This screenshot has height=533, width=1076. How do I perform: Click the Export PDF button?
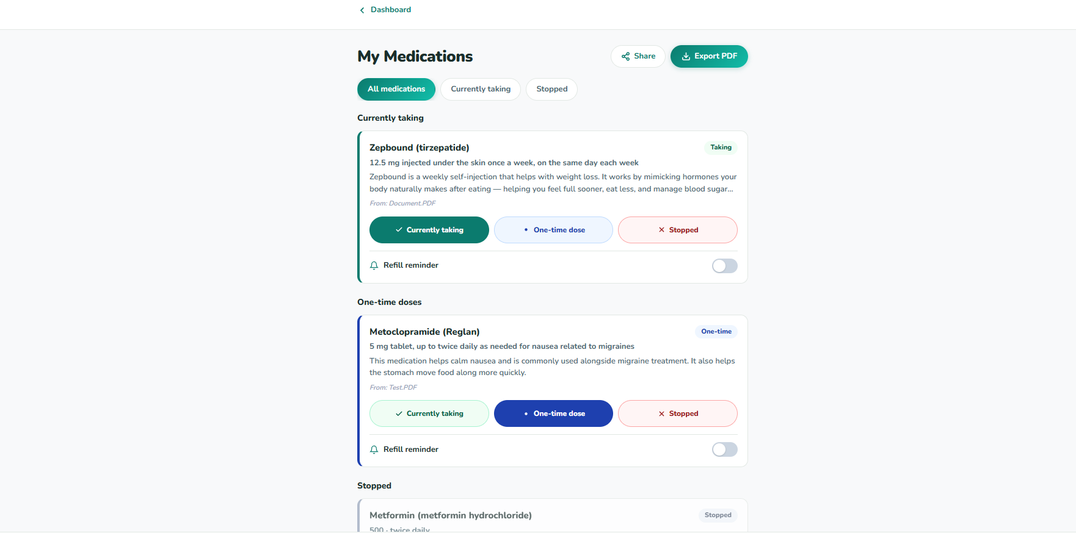tap(709, 56)
